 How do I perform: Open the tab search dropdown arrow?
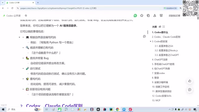(x=2, y=2)
